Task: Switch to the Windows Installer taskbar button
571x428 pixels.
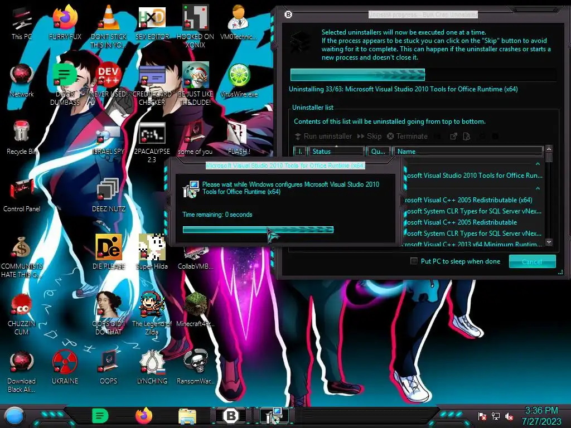Action: tap(274, 416)
